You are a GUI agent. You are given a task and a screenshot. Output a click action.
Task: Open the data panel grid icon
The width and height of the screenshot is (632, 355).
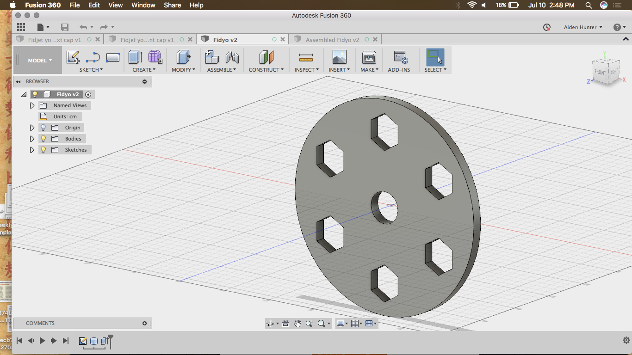[21, 27]
